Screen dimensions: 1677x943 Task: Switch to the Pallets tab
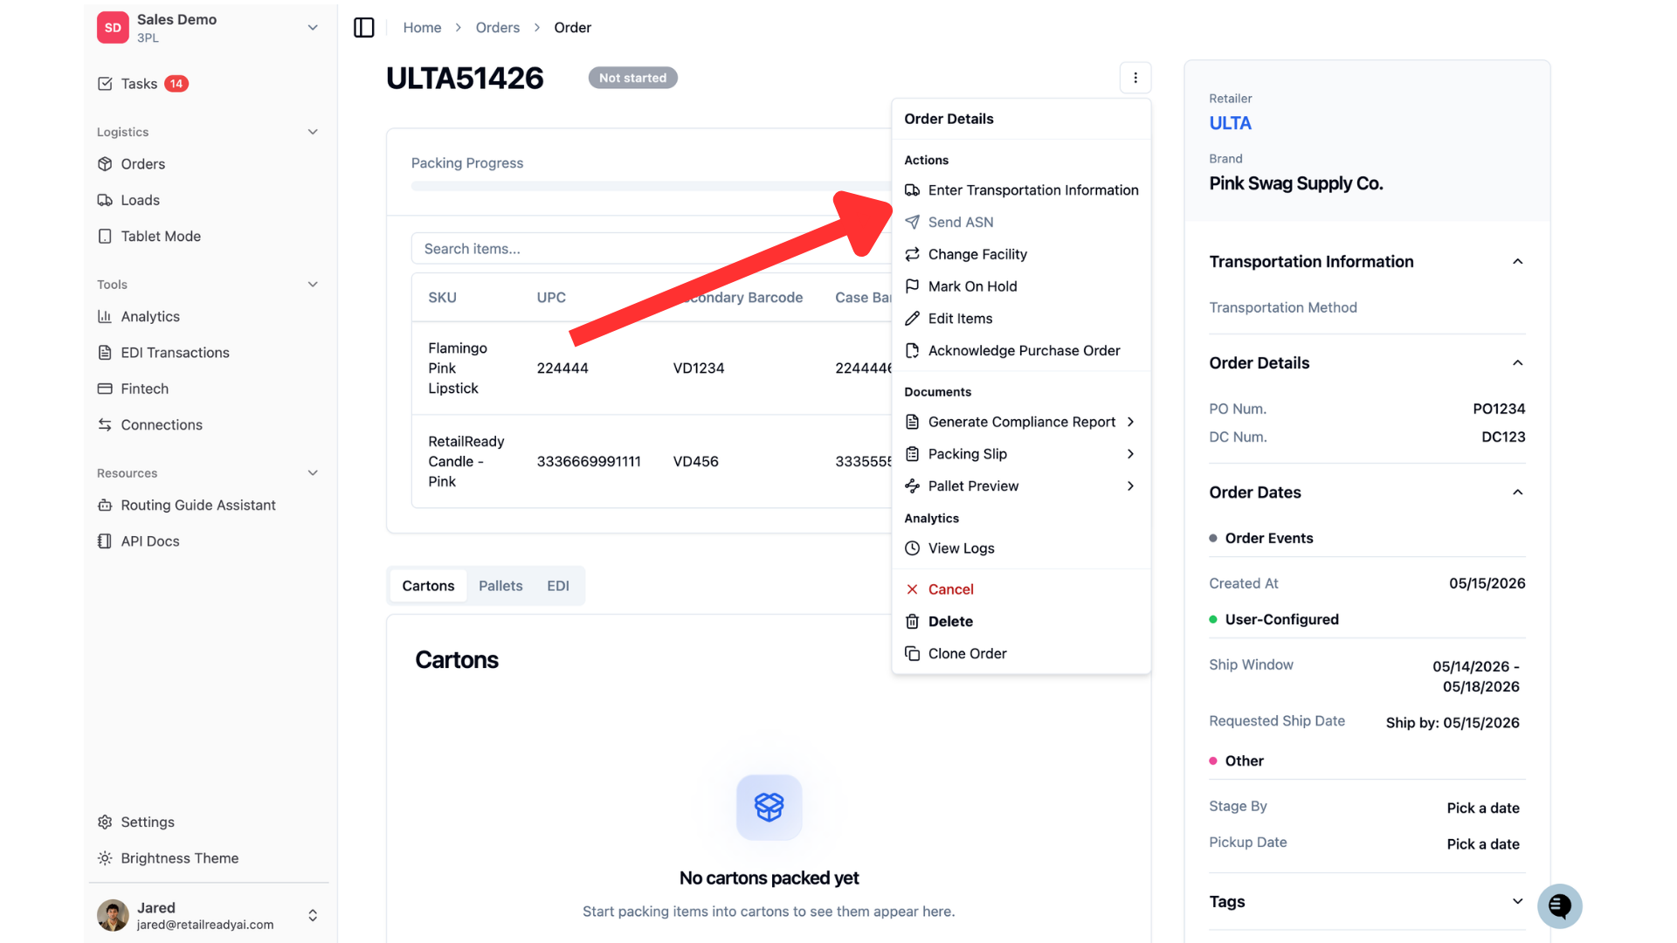[500, 586]
